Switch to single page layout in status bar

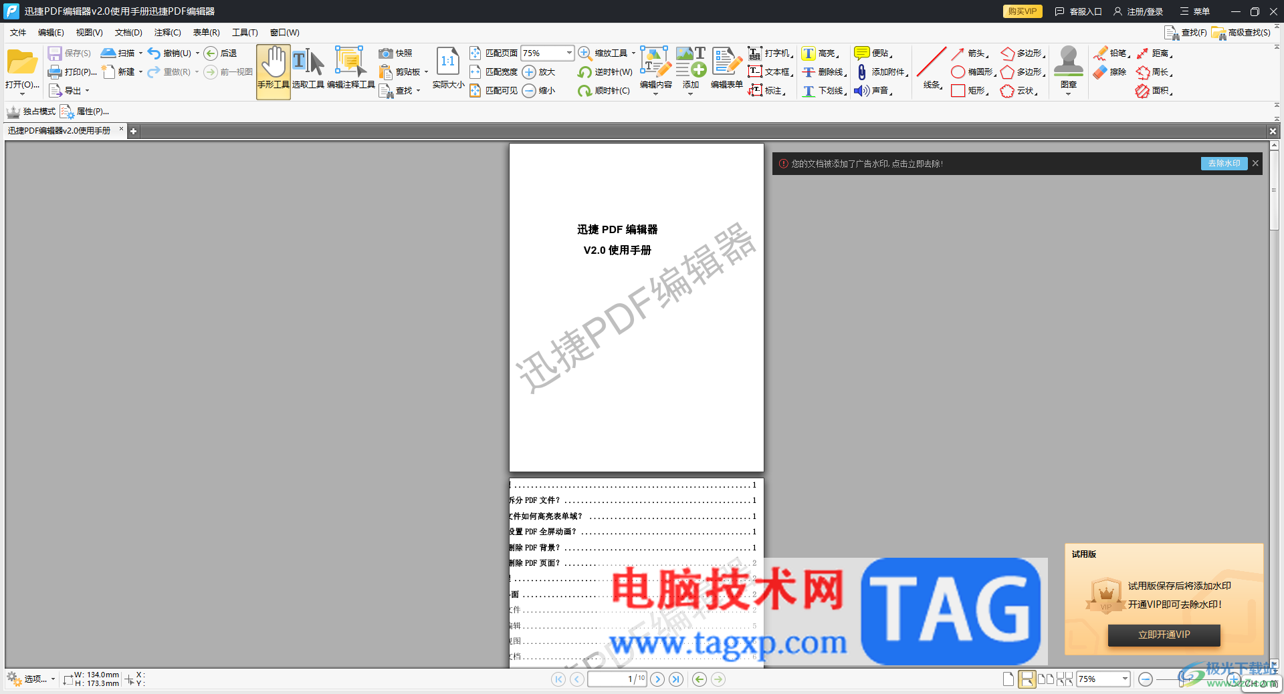pyautogui.click(x=1008, y=679)
